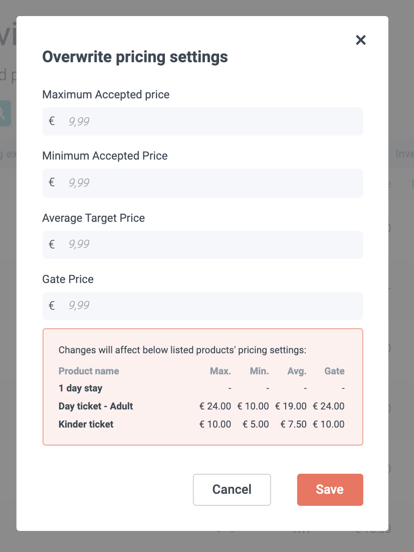Click the Avg. column header

click(297, 371)
